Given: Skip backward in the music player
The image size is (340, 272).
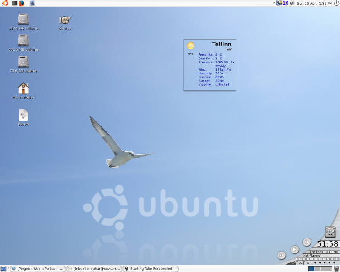Looking at the screenshot, I should 282,255.
